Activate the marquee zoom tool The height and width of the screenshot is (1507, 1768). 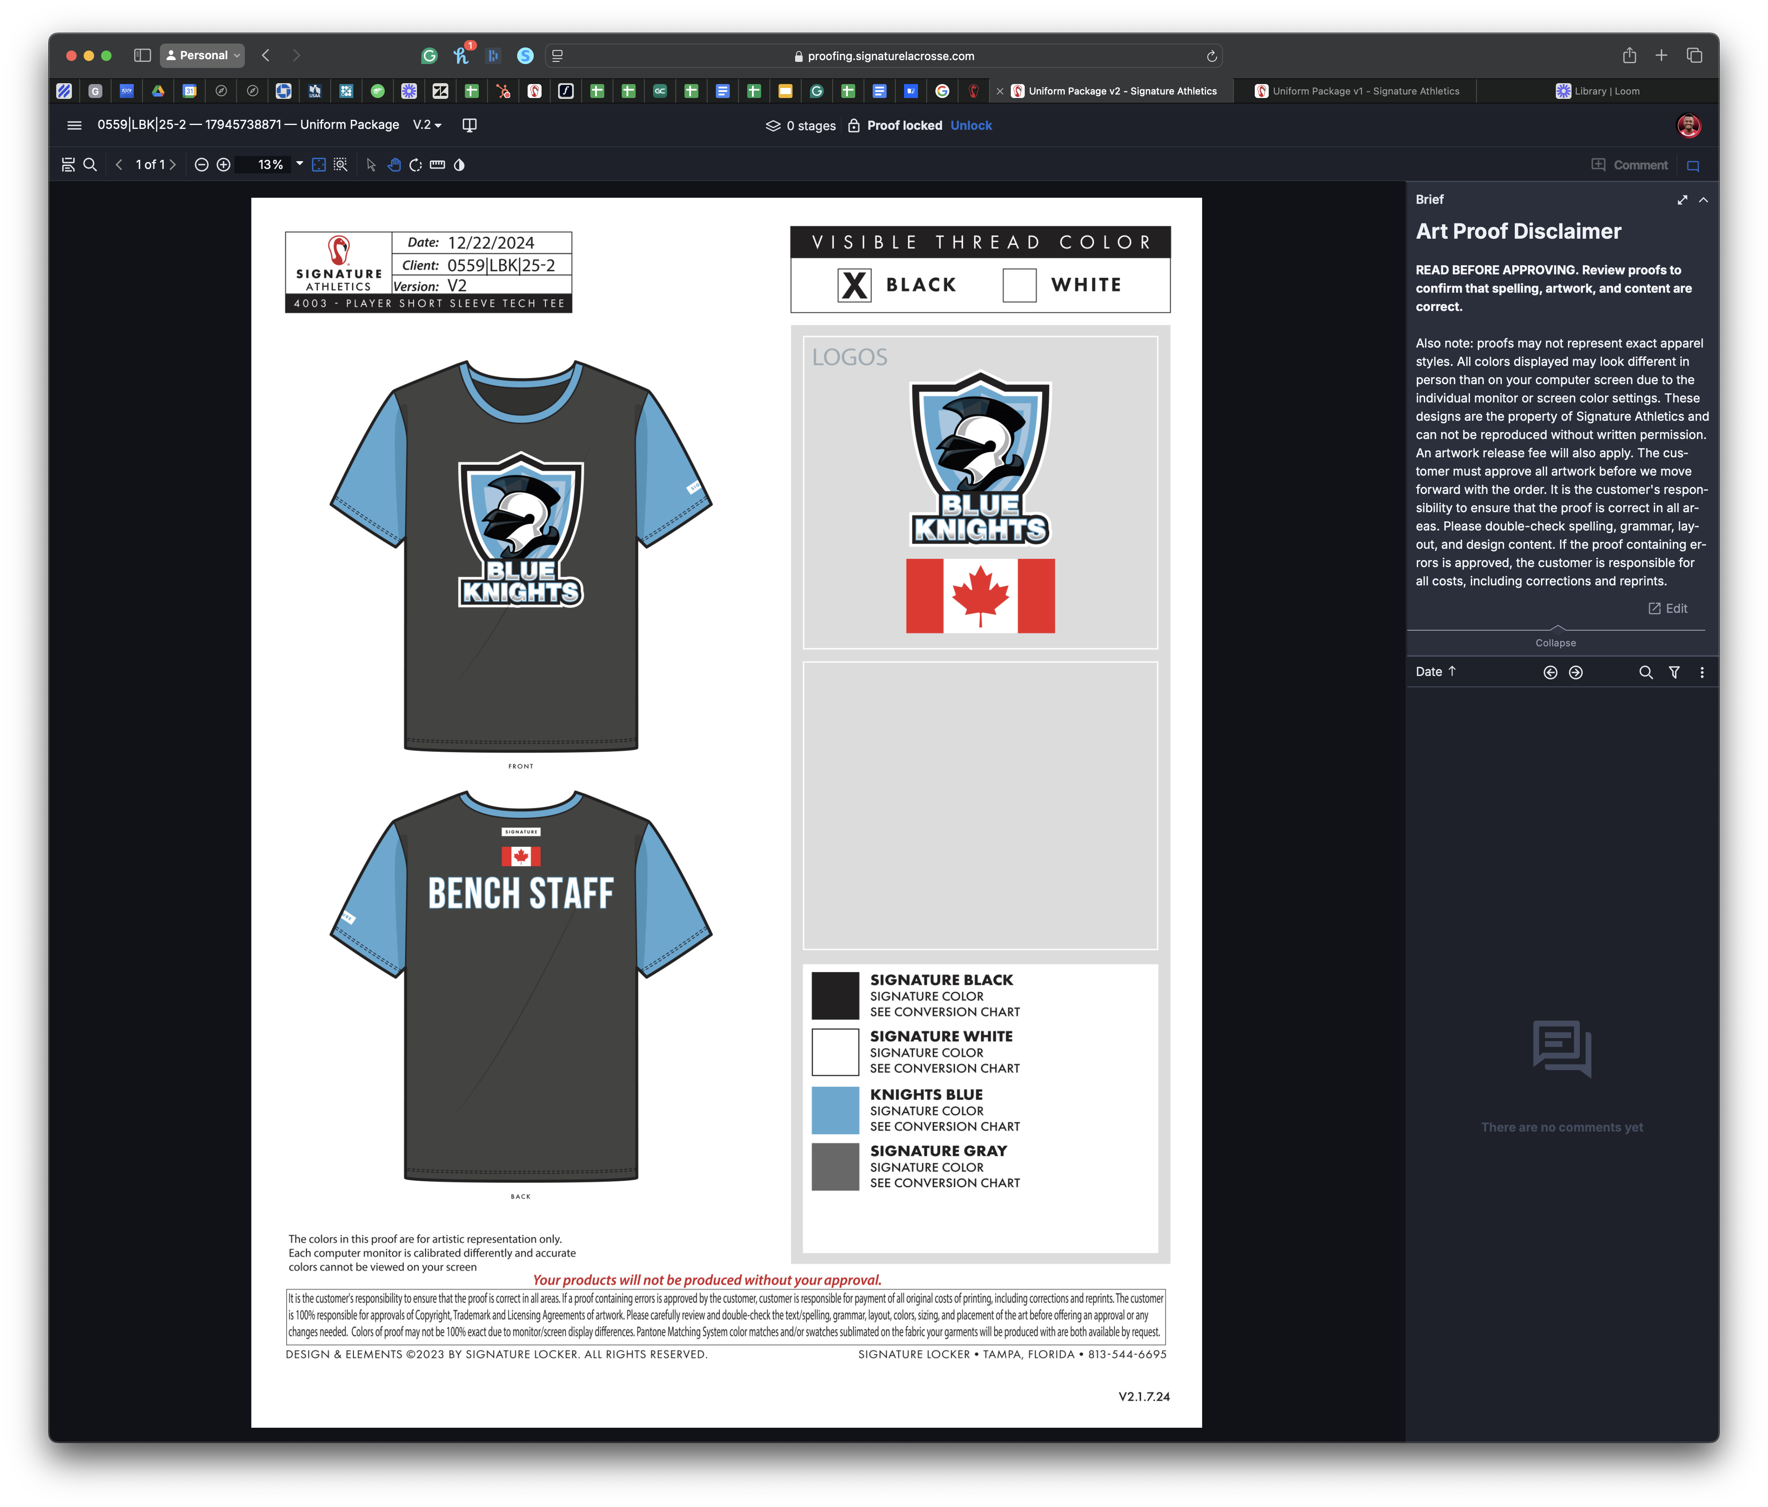pos(340,165)
